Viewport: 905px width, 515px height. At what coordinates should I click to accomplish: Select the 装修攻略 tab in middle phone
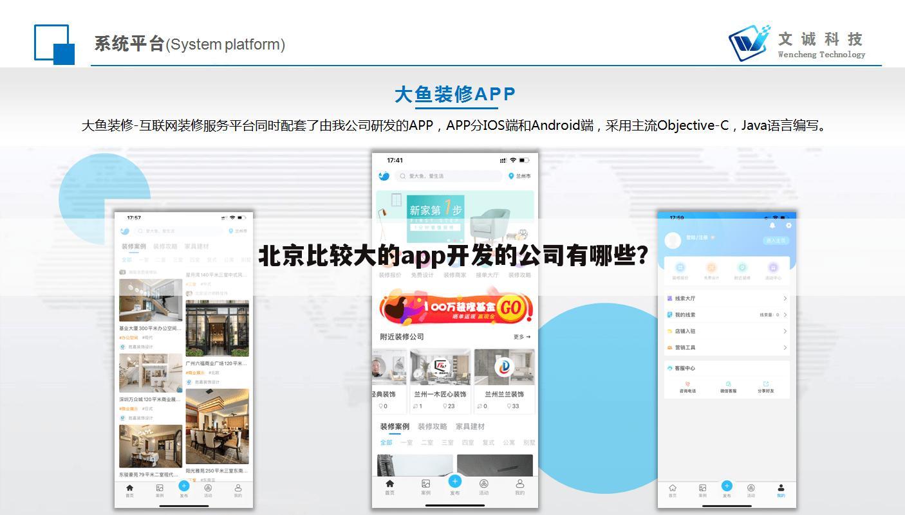click(x=432, y=426)
